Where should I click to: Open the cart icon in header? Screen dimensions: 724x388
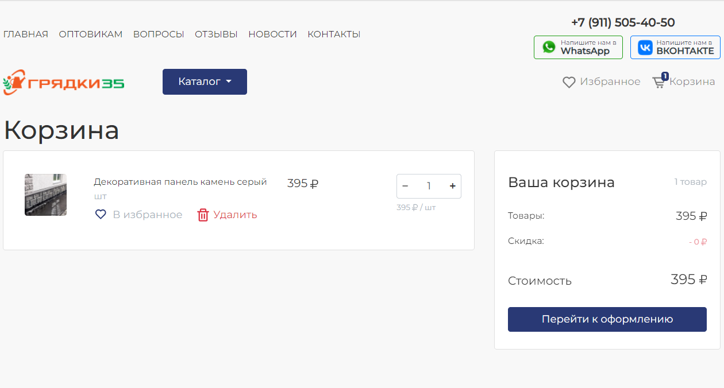(x=658, y=82)
